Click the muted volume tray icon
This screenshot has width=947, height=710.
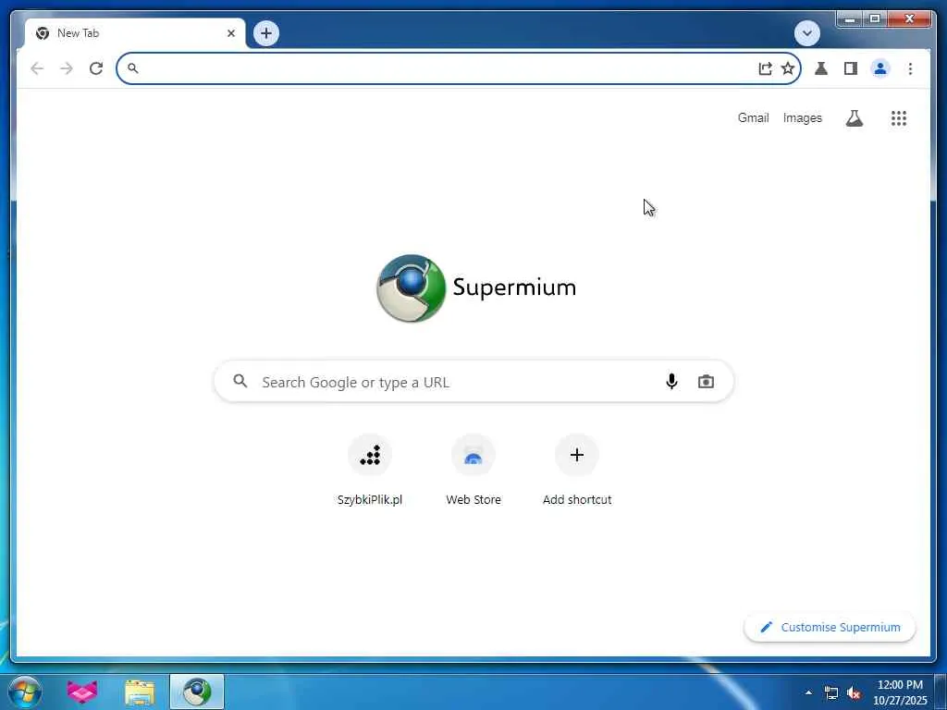[854, 693]
